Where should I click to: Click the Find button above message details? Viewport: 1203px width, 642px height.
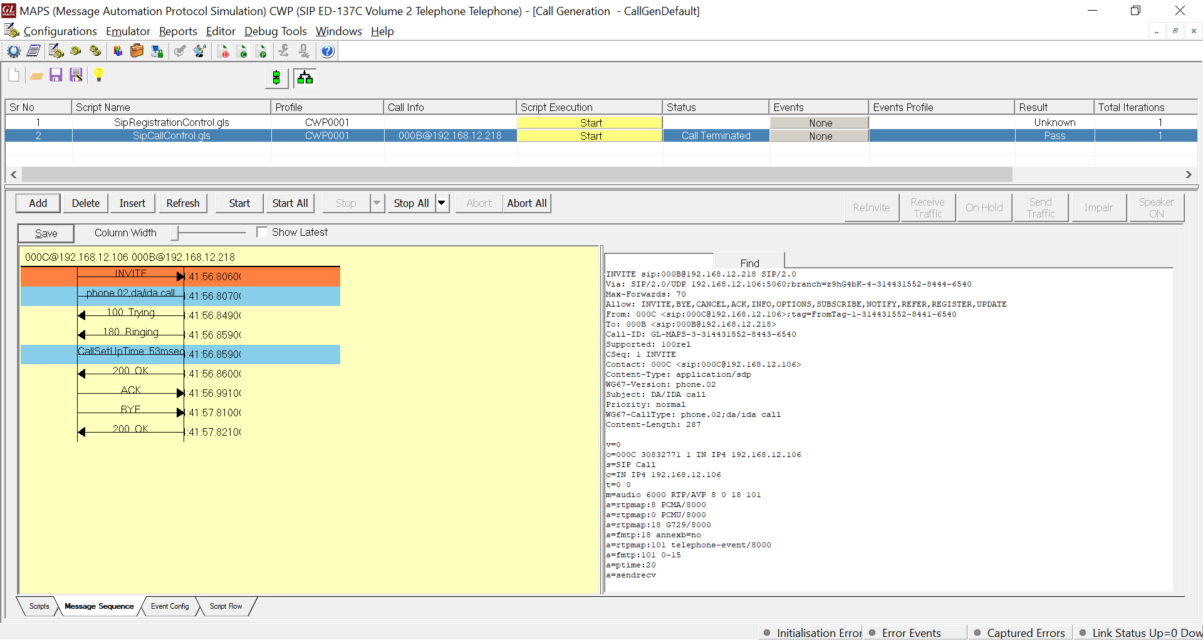(x=749, y=263)
